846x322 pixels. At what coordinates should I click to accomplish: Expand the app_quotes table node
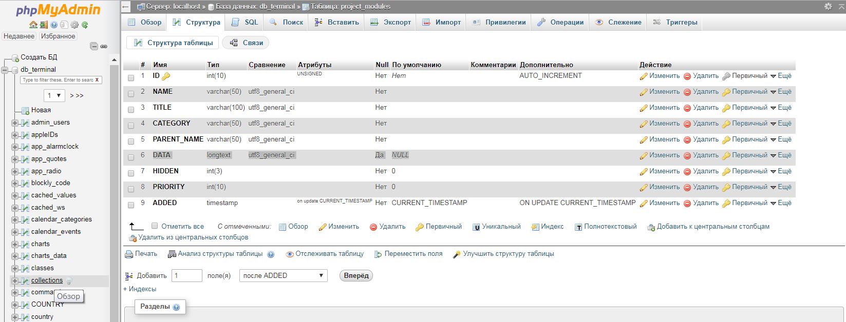15,159
